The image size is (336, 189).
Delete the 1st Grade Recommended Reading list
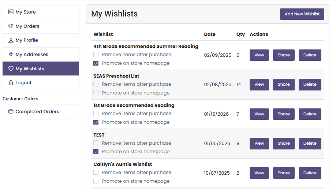click(310, 114)
